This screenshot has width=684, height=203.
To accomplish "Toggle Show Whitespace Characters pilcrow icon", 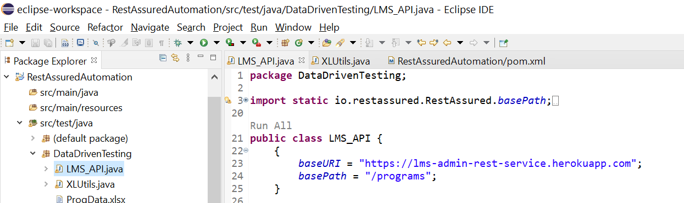I will (162, 43).
